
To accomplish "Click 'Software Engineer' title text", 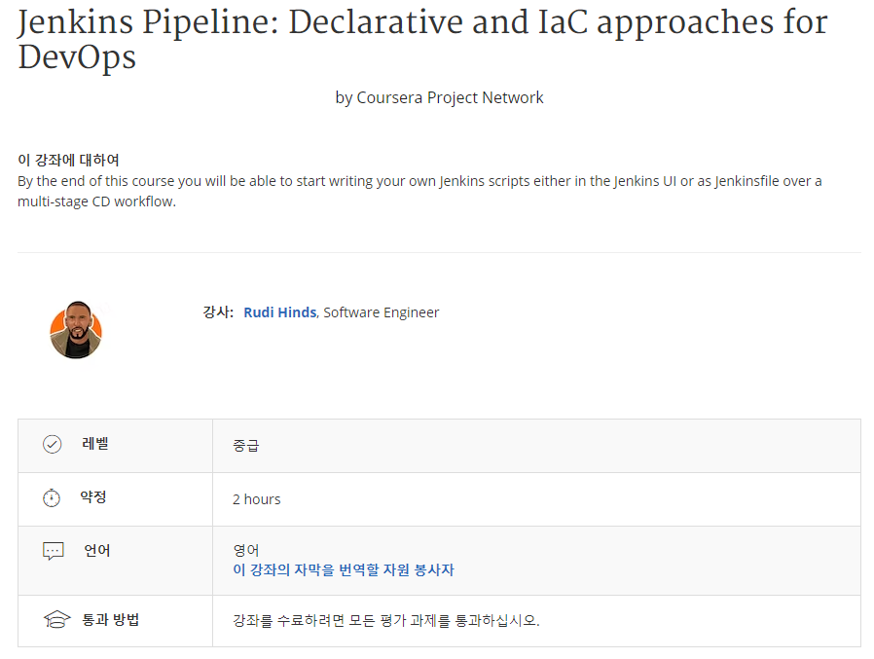I will (382, 312).
